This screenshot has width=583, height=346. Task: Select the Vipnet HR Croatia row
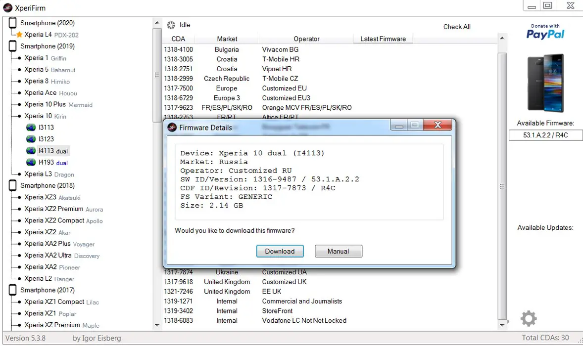(329, 69)
